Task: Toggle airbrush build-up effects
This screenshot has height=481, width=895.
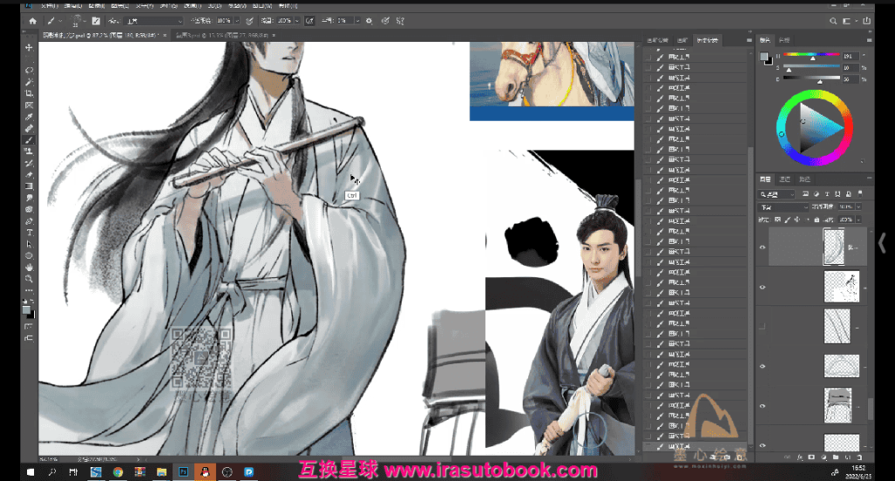Action: 310,21
